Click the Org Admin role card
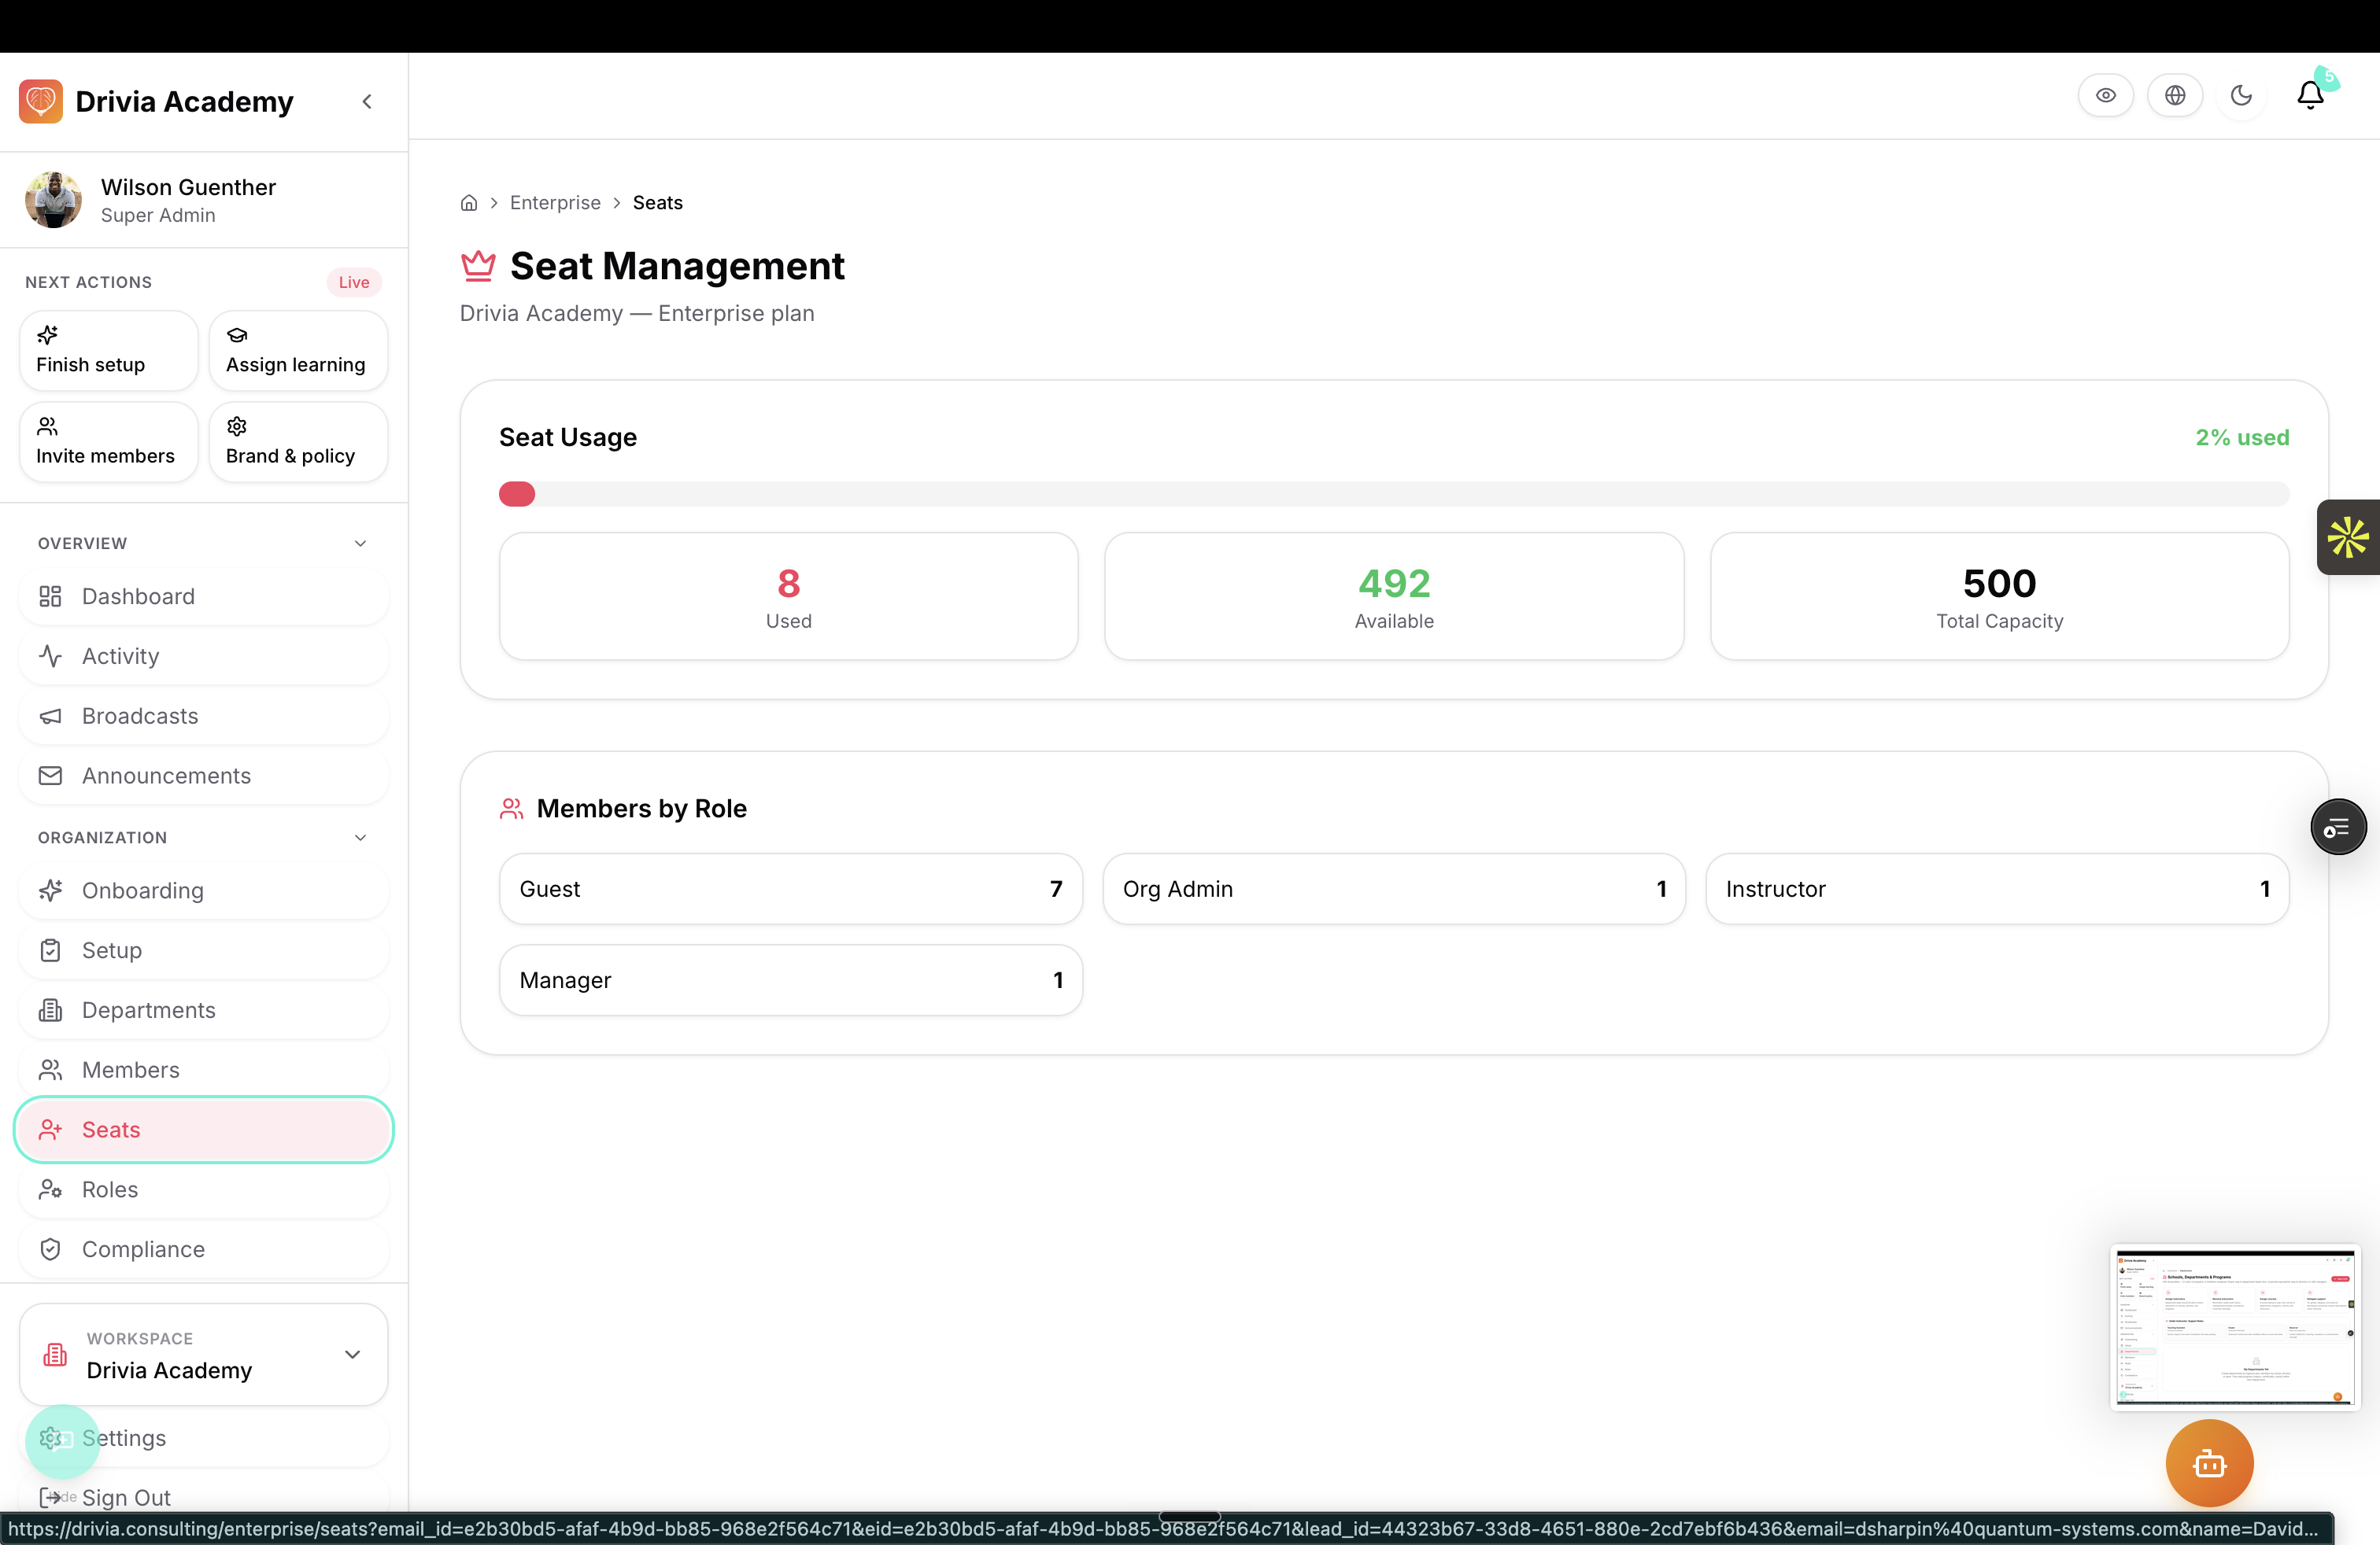 (1394, 890)
